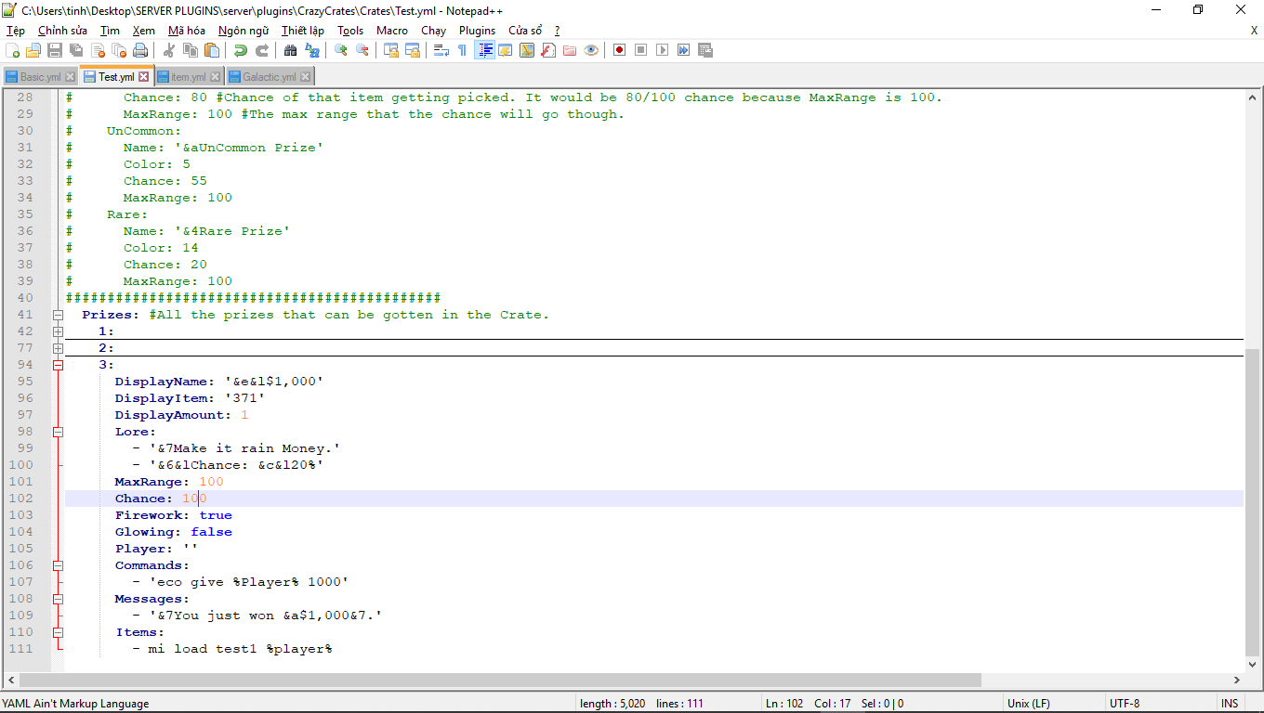Click the UTF-8 encoding status field

tap(1125, 704)
